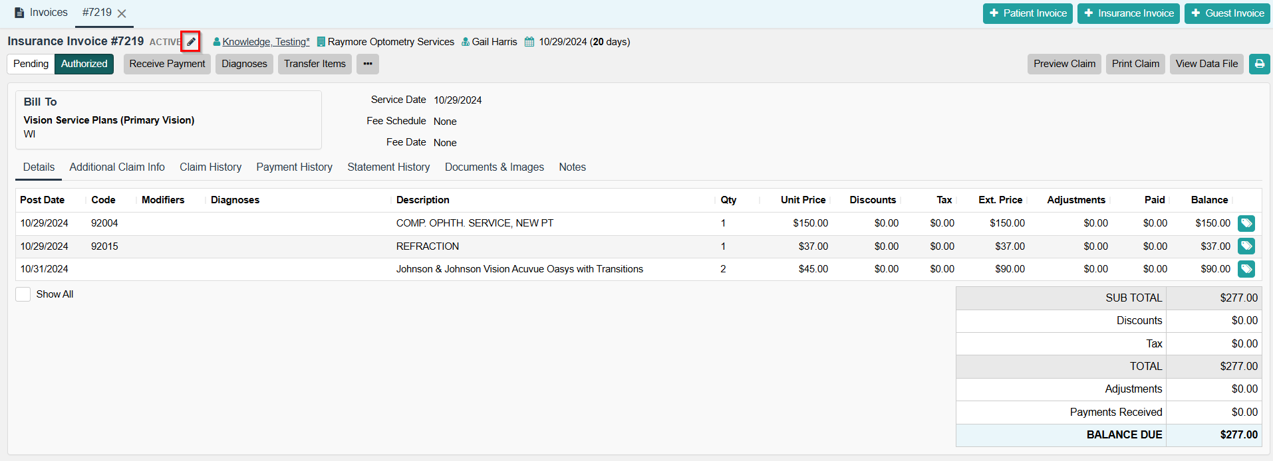Enable the Show All checkbox
Viewport: 1273px width, 461px height.
(23, 294)
